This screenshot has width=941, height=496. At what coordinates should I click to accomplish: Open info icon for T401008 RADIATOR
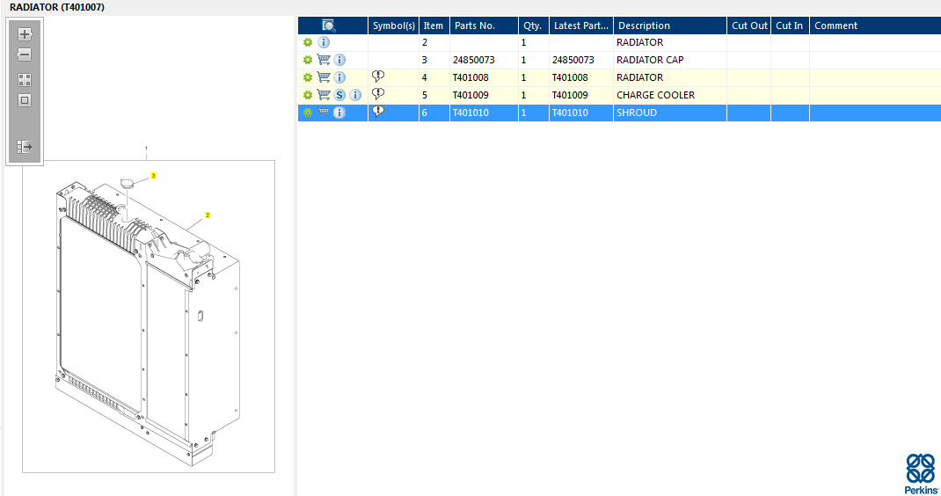pyautogui.click(x=339, y=77)
